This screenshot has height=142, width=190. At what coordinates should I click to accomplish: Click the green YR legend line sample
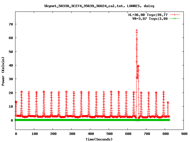175,18
